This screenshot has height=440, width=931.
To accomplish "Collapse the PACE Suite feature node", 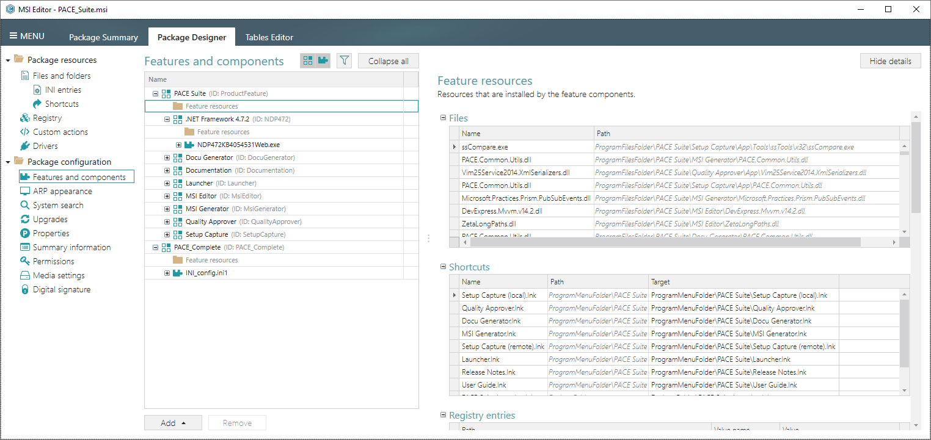I will (x=155, y=93).
